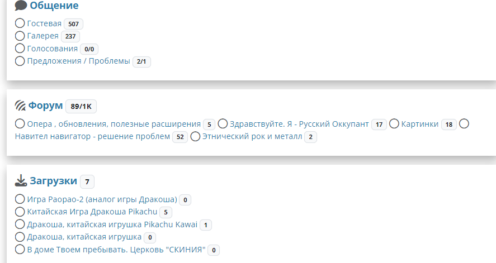The image size is (496, 263).
Task: Click the 89/1K counter badge next to Форум
Action: [x=82, y=106]
